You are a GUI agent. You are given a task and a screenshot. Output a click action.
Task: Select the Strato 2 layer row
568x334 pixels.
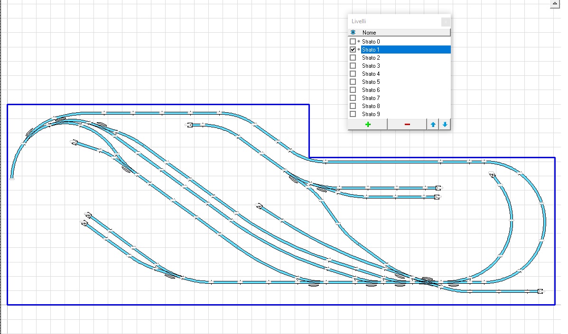click(x=371, y=58)
